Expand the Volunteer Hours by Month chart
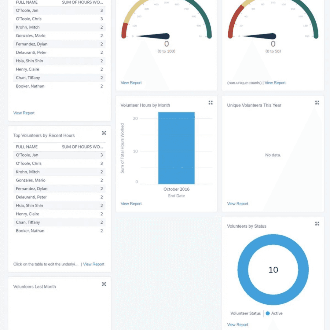The width and height of the screenshot is (330, 330). [211, 102]
